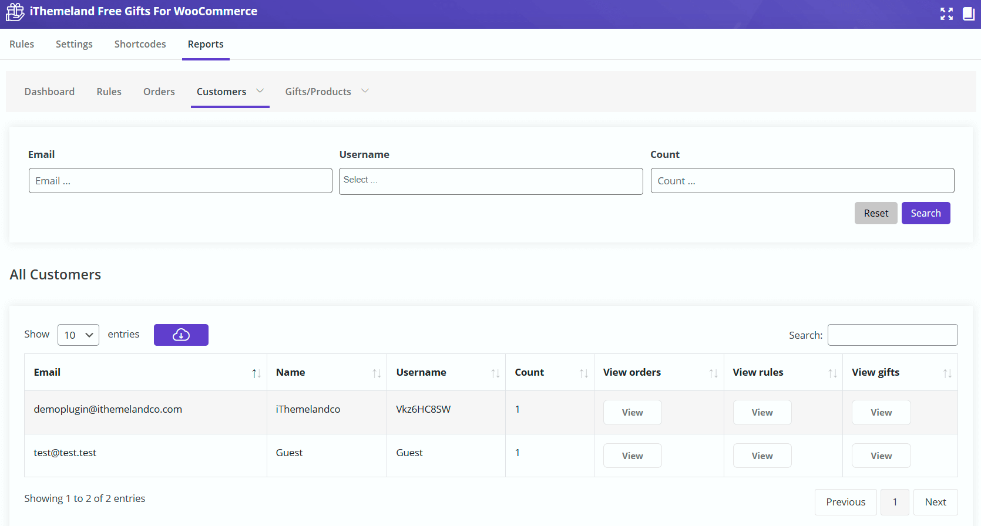The width and height of the screenshot is (981, 526).
Task: Sort table by Count column arrows
Action: click(x=584, y=373)
